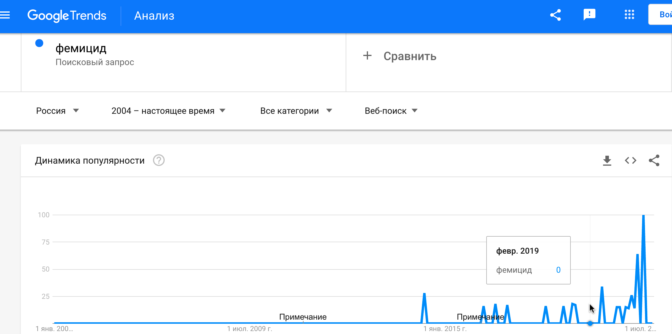Click the Примечание marker near 2009
This screenshot has height=334, width=672.
tap(303, 317)
